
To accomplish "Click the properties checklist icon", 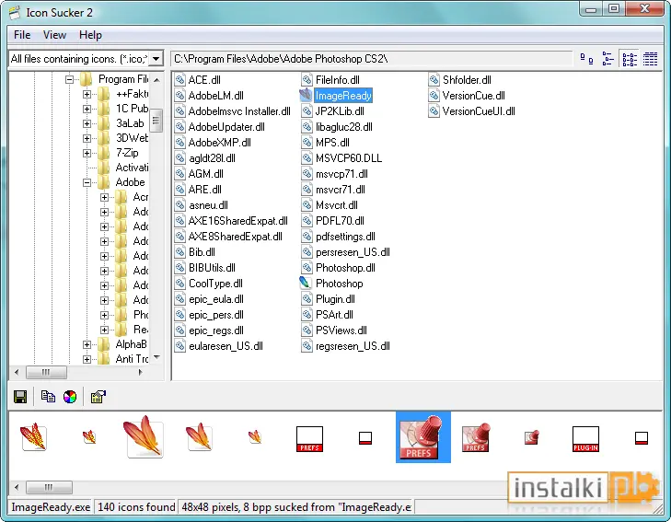I will tap(98, 397).
